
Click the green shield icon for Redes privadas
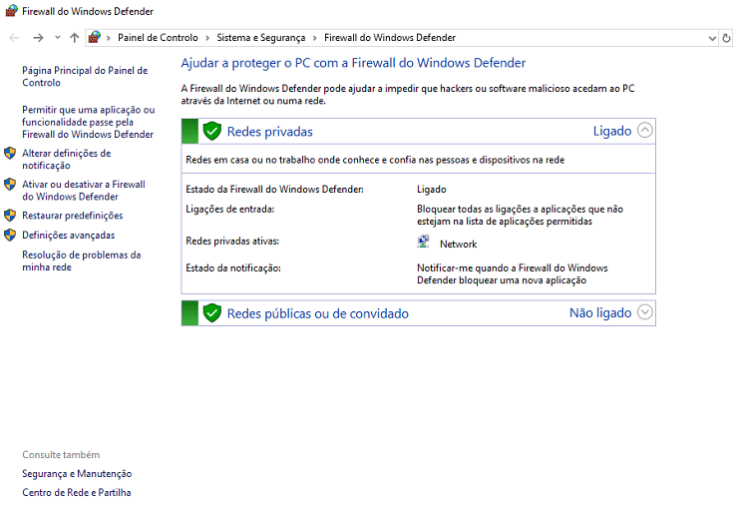(x=212, y=131)
